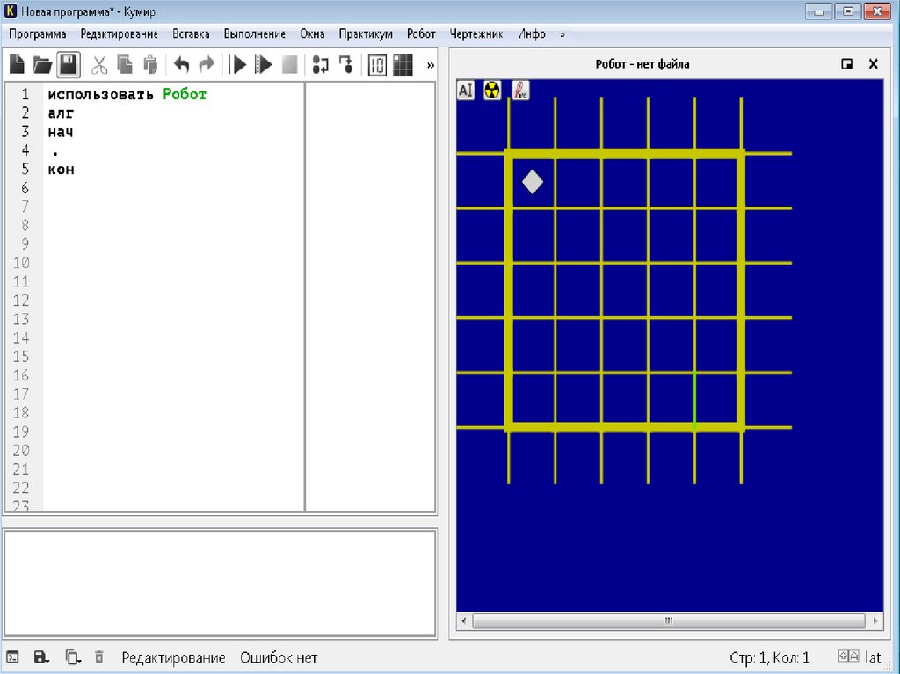
Task: Open the save dropdown in the status bar
Action: pyautogui.click(x=41, y=657)
